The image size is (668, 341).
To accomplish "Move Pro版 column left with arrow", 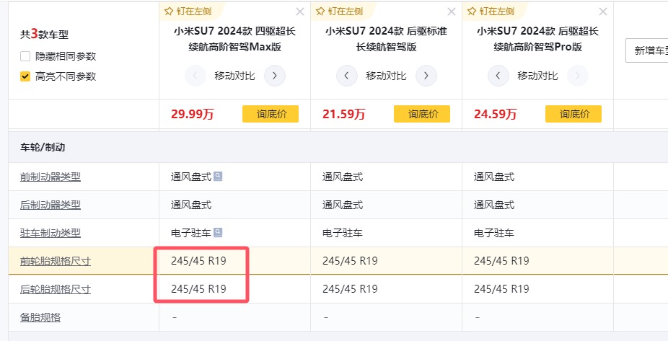I will [498, 76].
